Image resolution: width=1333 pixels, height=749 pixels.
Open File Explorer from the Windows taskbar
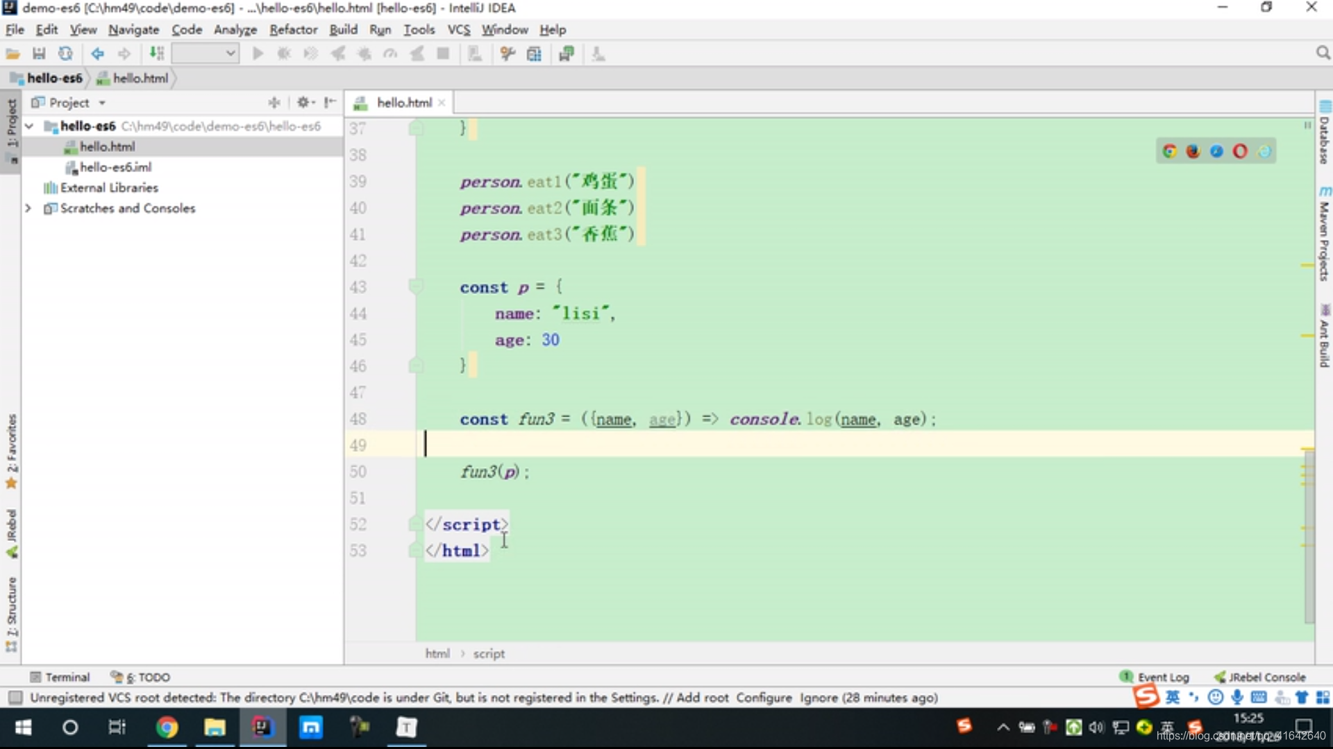tap(215, 728)
